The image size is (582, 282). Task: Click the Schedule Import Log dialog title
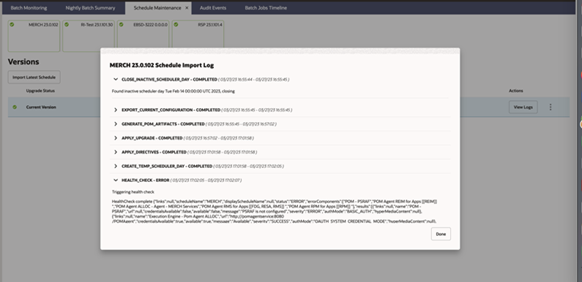point(162,65)
